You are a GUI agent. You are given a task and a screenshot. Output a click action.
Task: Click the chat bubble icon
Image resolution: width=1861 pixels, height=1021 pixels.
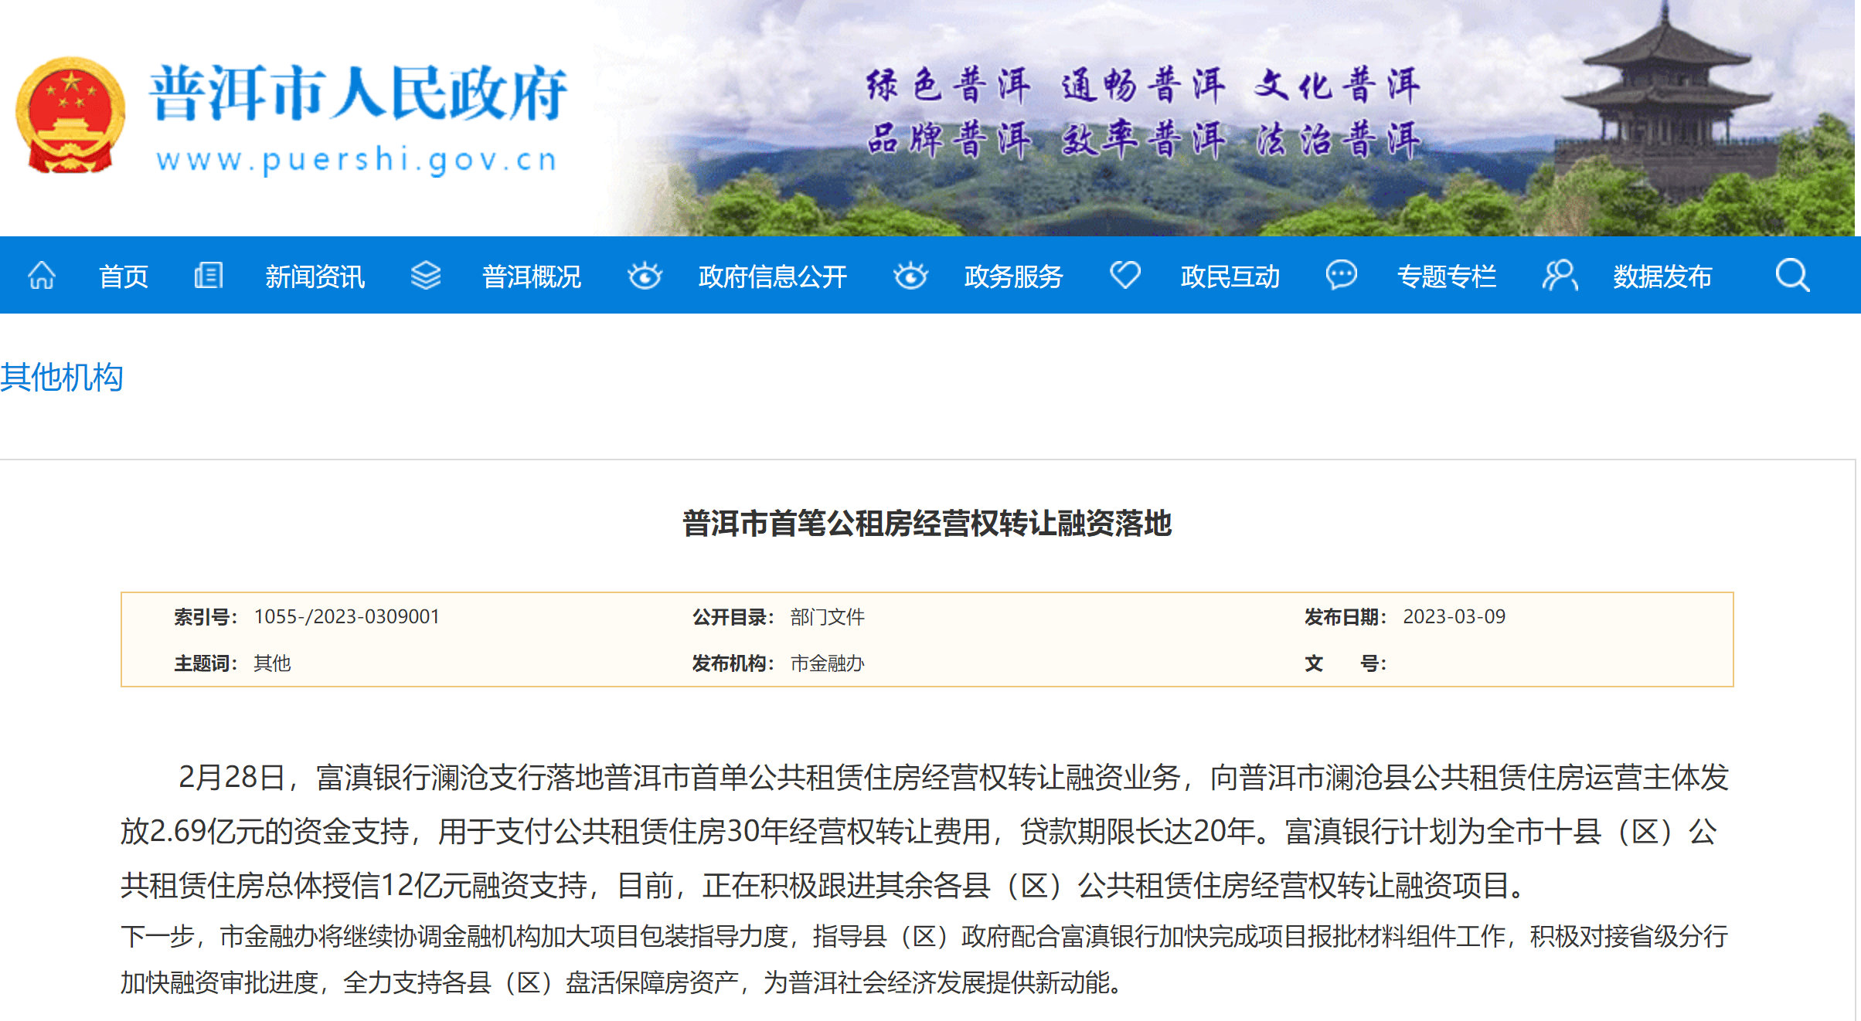pos(1342,275)
